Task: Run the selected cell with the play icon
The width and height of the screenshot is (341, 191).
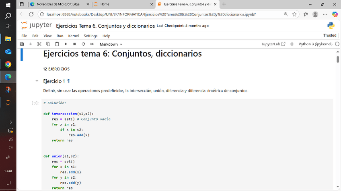Action: (x=66, y=44)
